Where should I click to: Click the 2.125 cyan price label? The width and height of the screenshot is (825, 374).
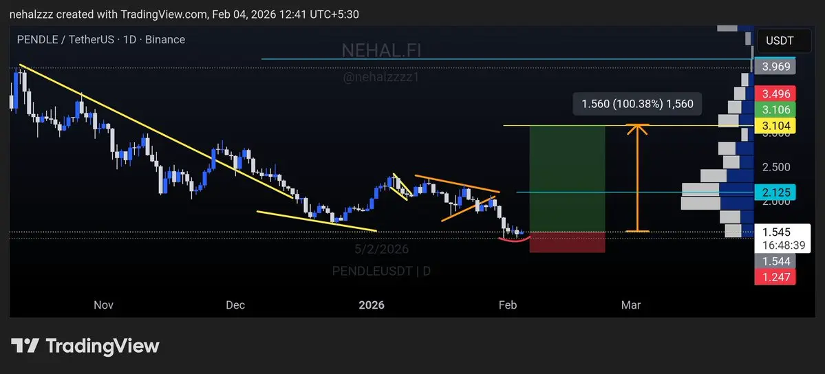pos(775,192)
